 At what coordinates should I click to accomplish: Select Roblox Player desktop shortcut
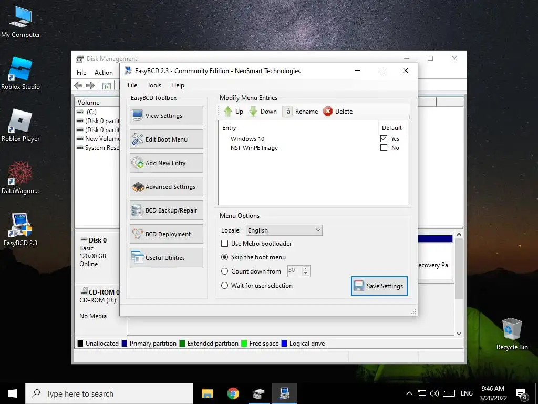point(20,126)
